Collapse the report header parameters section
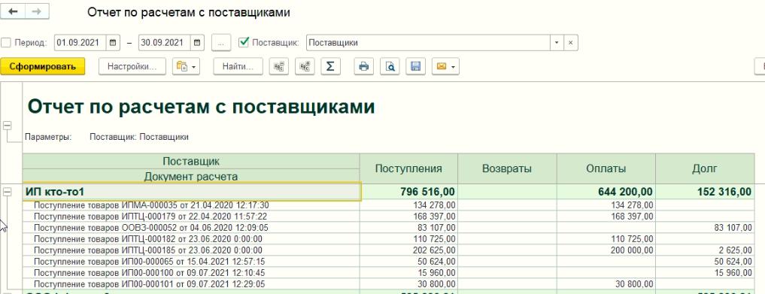765x294 pixels. tap(8, 126)
